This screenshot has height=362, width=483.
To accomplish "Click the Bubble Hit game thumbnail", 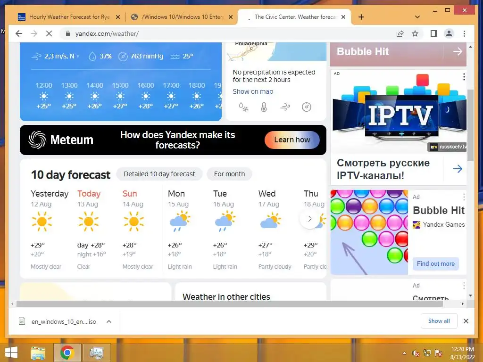I will coord(369,232).
